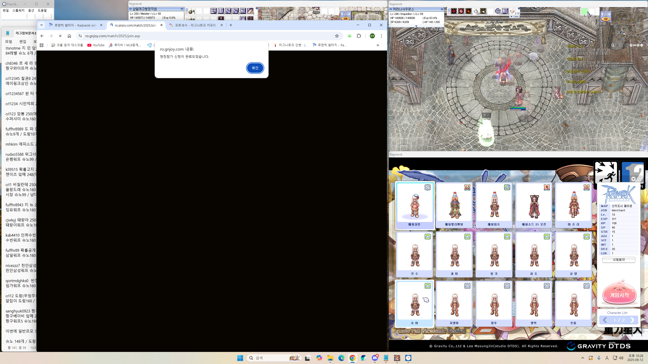Click the 게임시작 game start button

[619, 295]
